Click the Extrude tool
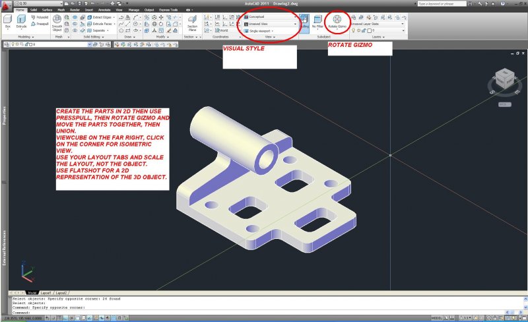 click(x=21, y=22)
